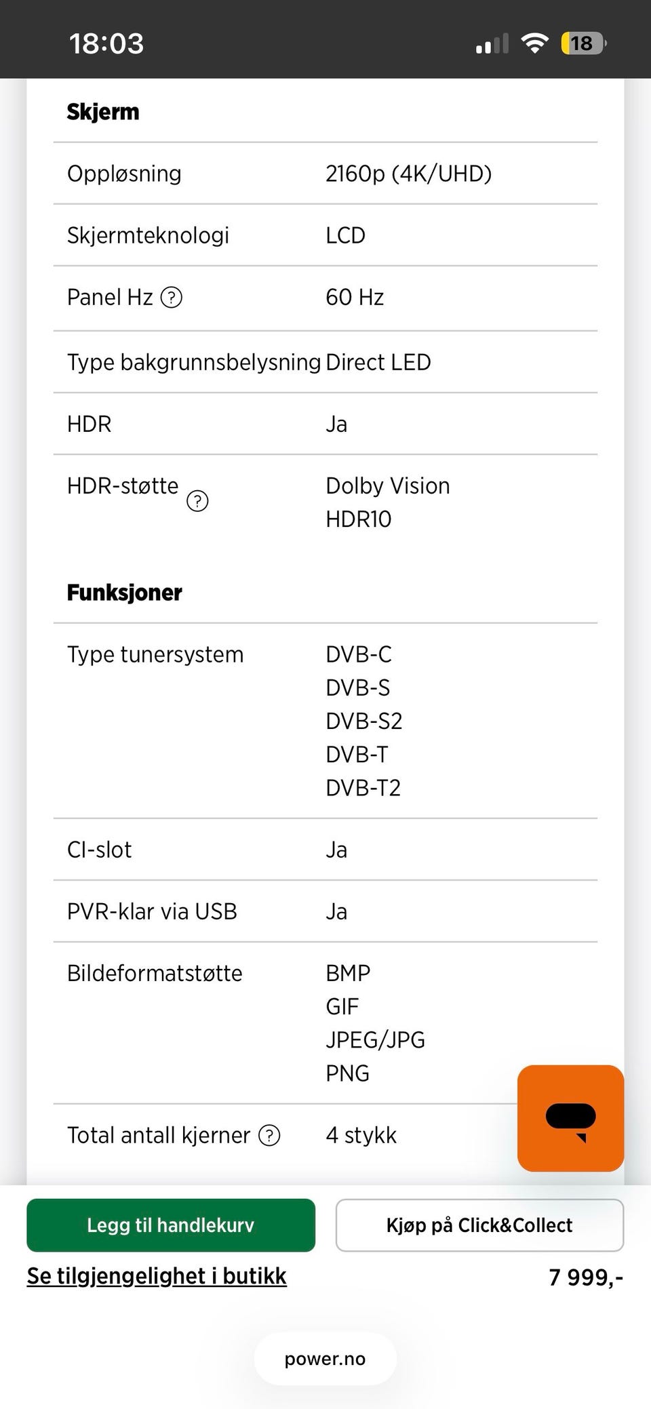Screen dimensions: 651x1409
Task: Tap the Oppløsning 2160p (4K/UHD) row
Action: 325,174
